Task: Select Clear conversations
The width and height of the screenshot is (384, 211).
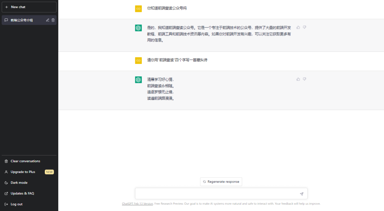Action: coord(29,161)
